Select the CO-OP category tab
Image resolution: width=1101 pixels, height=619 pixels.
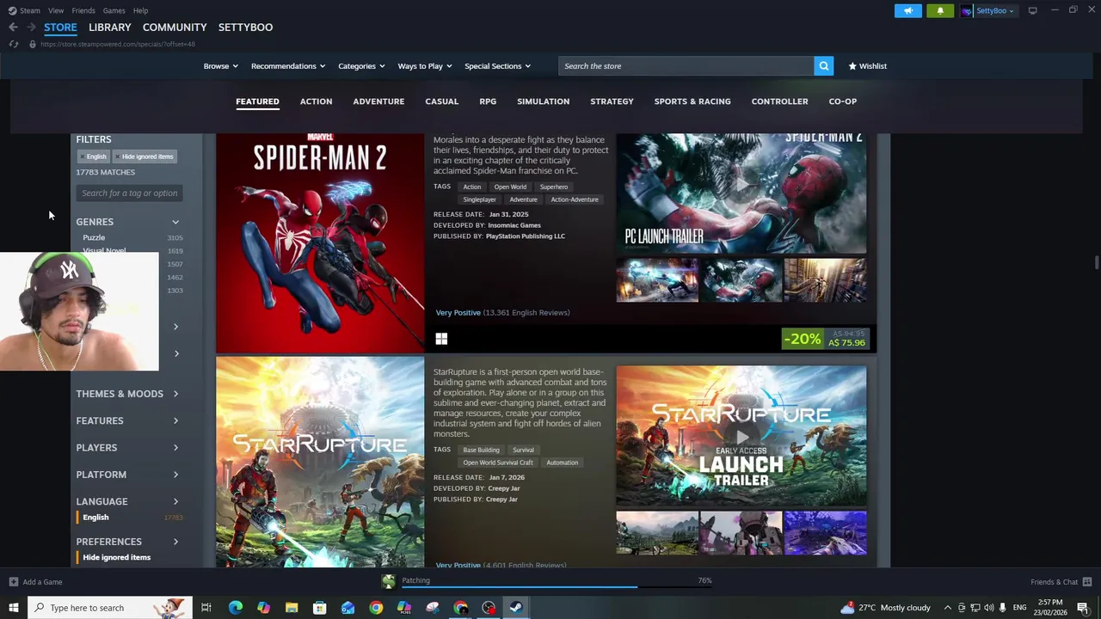(x=843, y=101)
